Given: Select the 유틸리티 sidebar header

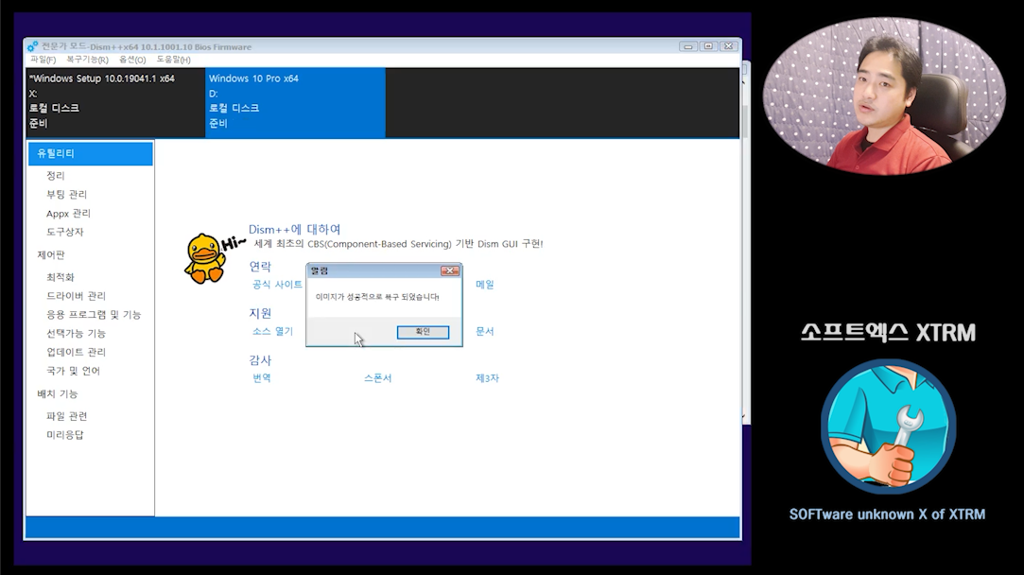Looking at the screenshot, I should click(91, 153).
